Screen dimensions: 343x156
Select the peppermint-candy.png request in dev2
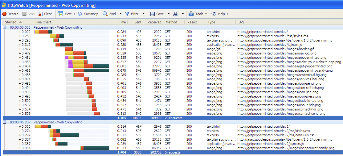286,148
